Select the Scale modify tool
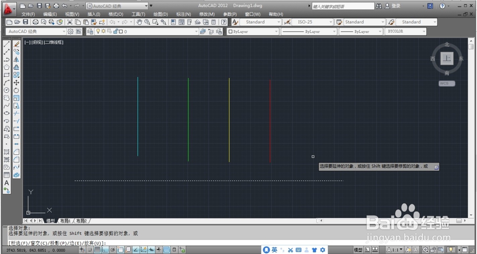The image size is (477, 254). click(x=16, y=98)
